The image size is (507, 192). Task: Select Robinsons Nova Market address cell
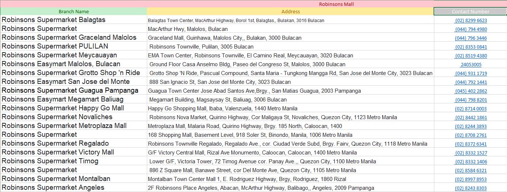click(290, 117)
